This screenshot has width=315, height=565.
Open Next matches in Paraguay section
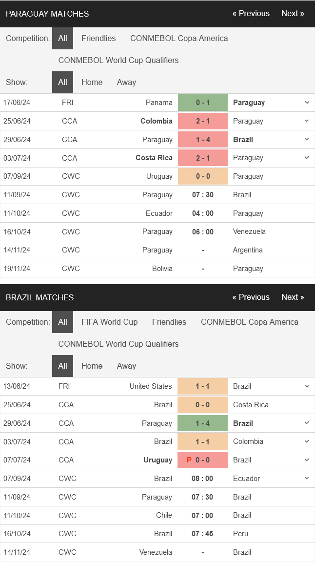coord(293,13)
